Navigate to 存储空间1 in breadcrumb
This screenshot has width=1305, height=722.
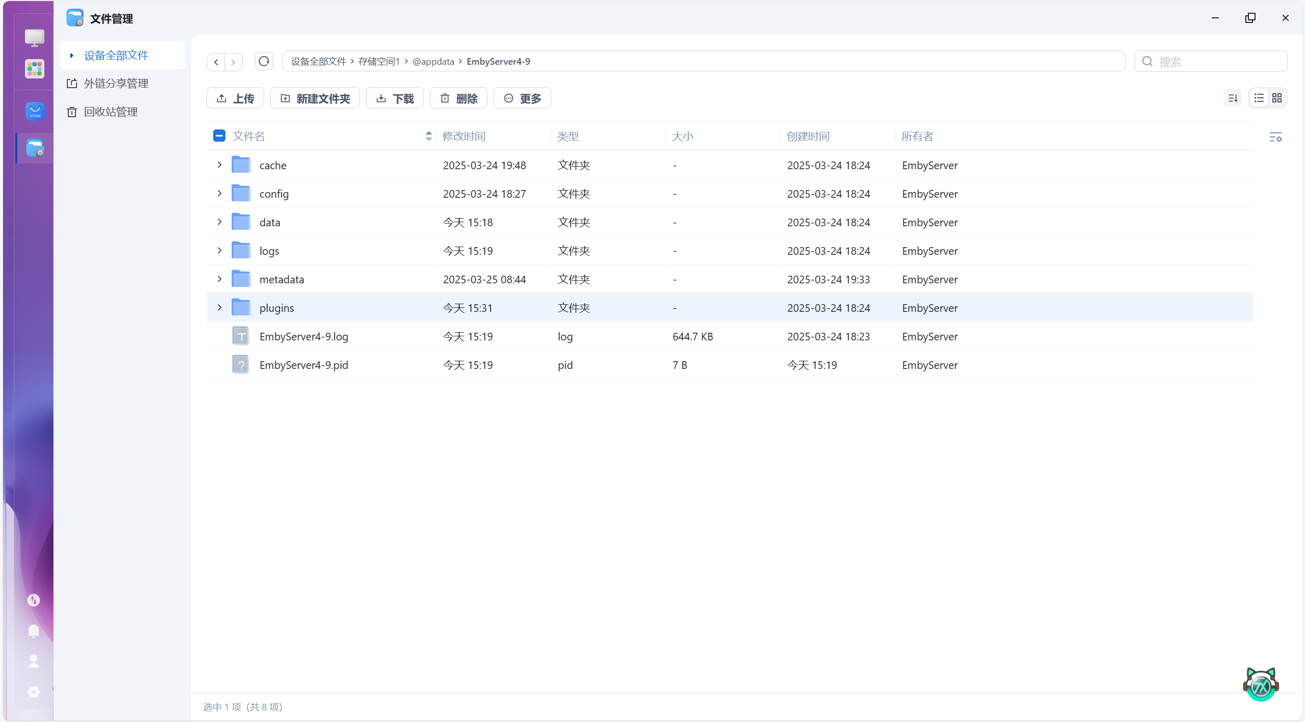click(379, 62)
